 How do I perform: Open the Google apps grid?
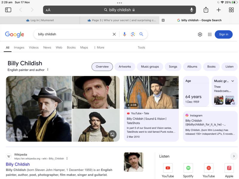pyautogui.click(x=210, y=34)
